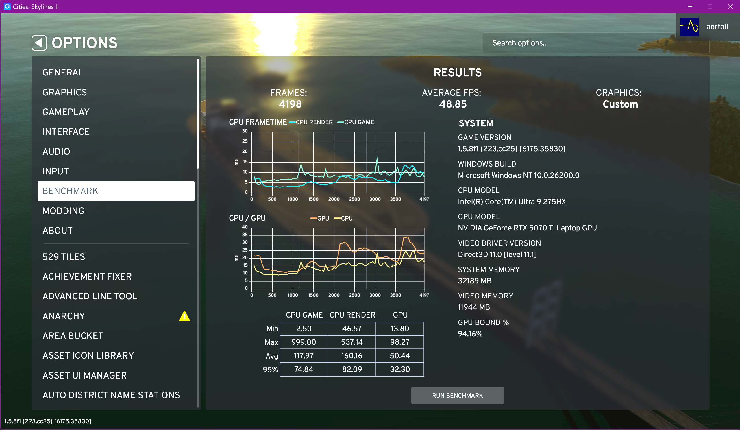Focus the Search options field
This screenshot has height=430, width=740.
pyautogui.click(x=596, y=43)
